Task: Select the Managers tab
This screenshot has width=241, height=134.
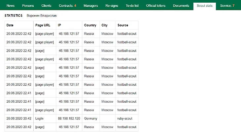Action: coord(91,6)
